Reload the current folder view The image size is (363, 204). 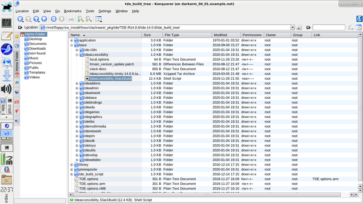[x=54, y=19]
